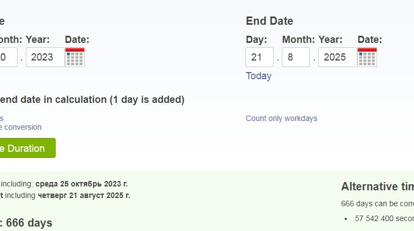Open the time zone conversion link
The width and height of the screenshot is (414, 231).
[21, 127]
